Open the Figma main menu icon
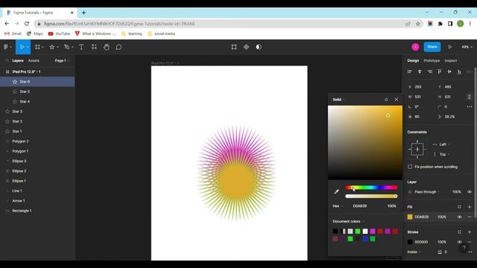The width and height of the screenshot is (477, 268). pyautogui.click(x=6, y=47)
